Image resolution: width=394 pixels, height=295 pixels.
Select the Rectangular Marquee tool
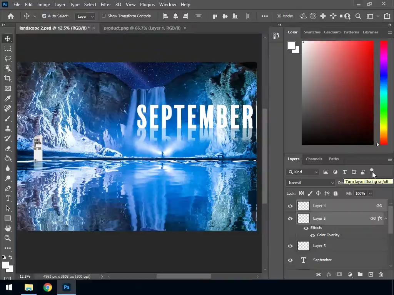click(x=8, y=48)
